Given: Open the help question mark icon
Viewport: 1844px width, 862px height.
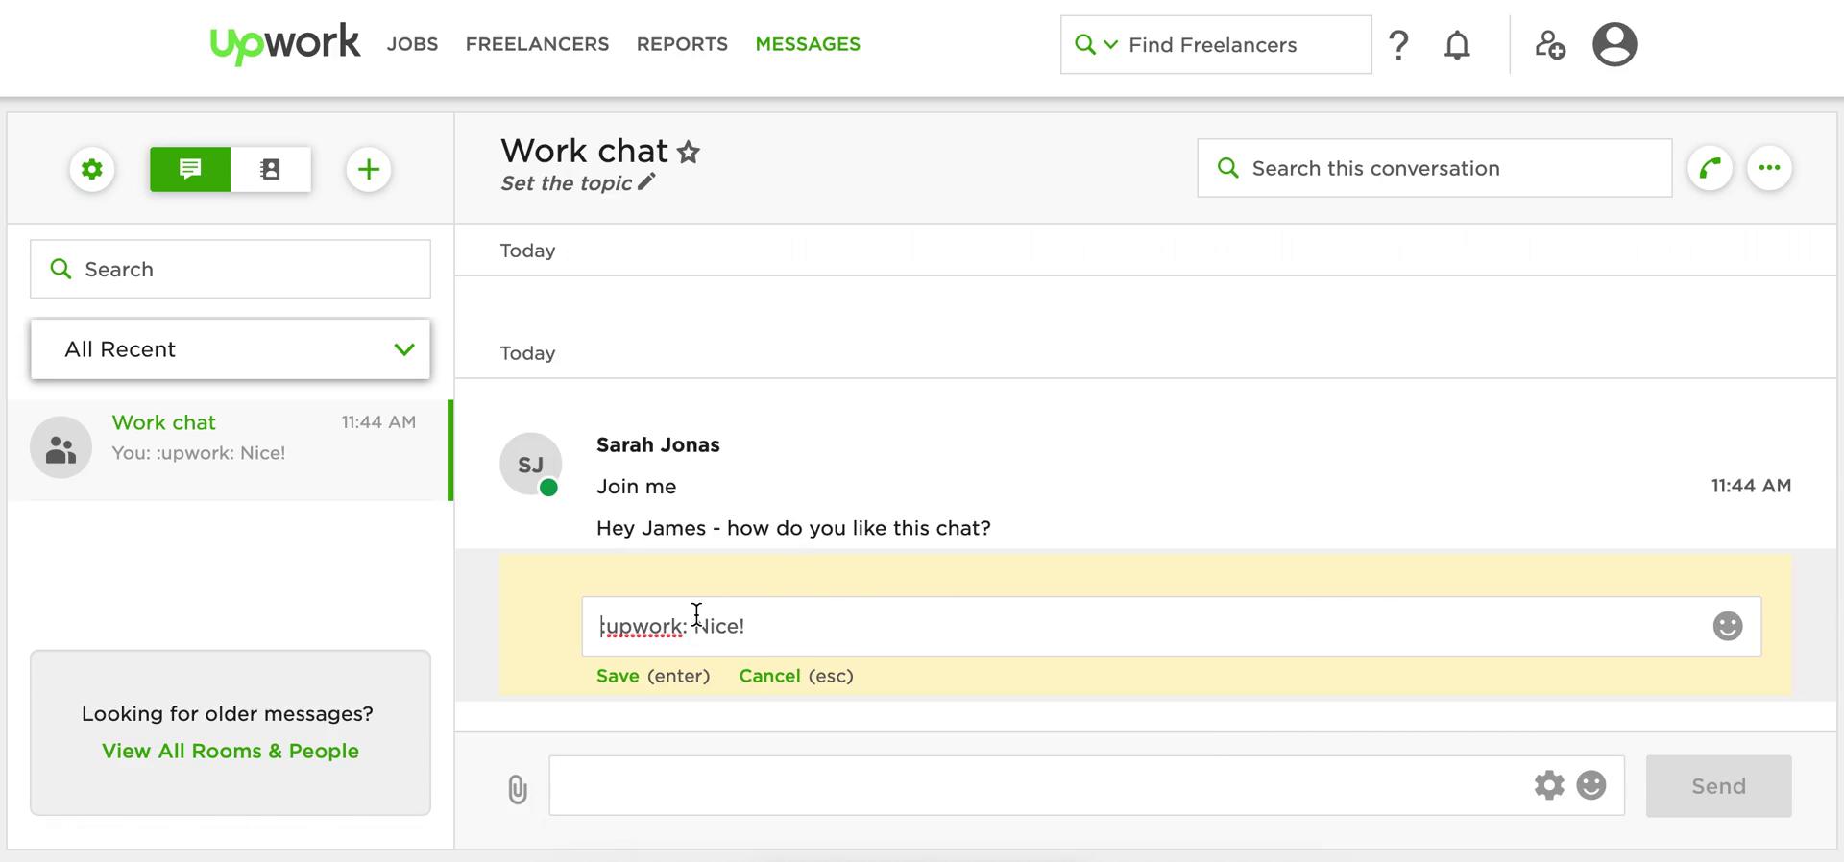Looking at the screenshot, I should tap(1398, 44).
